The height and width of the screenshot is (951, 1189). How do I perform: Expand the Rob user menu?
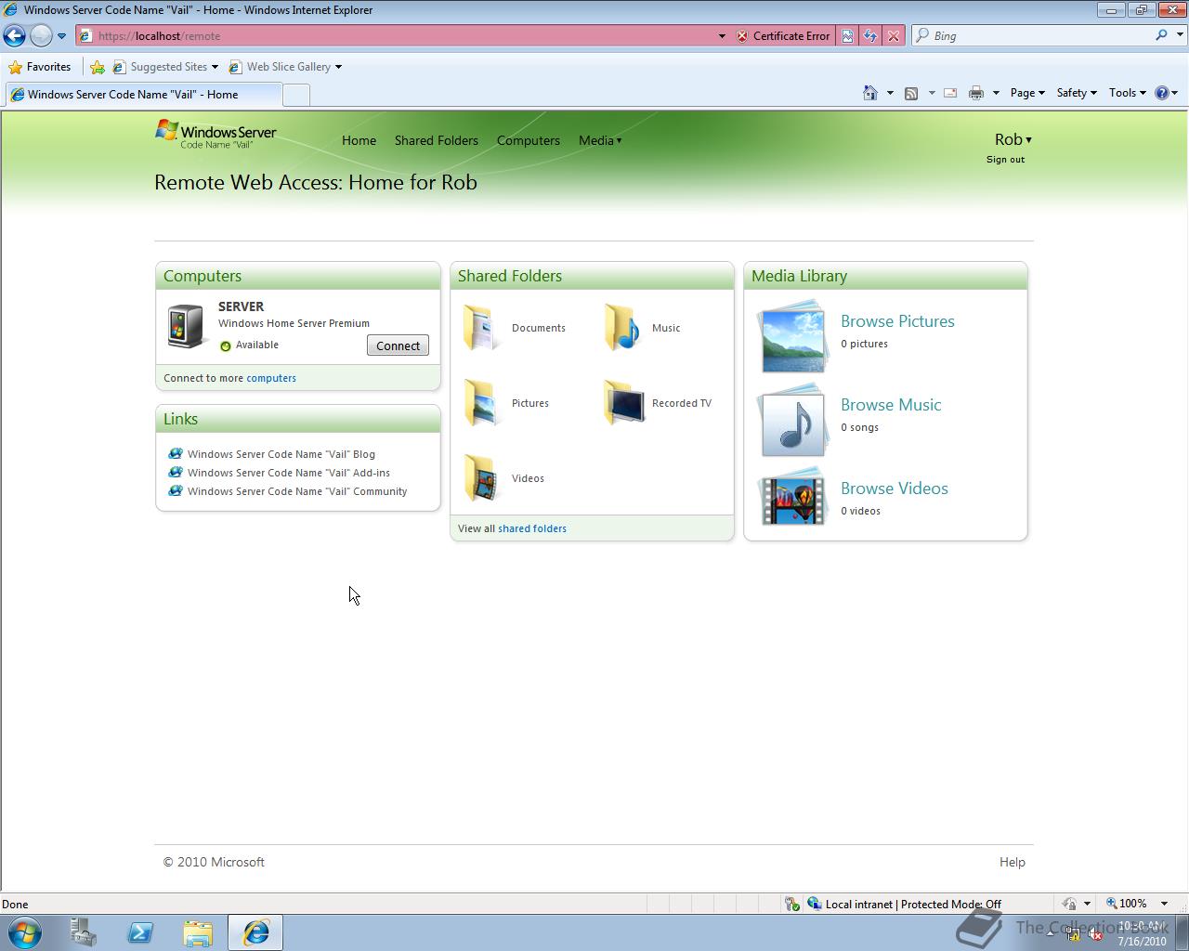click(1013, 139)
